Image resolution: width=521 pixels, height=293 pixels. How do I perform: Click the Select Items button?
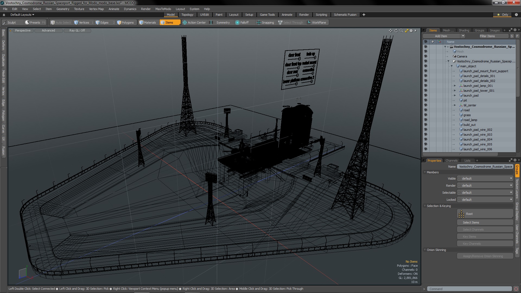pos(485,222)
